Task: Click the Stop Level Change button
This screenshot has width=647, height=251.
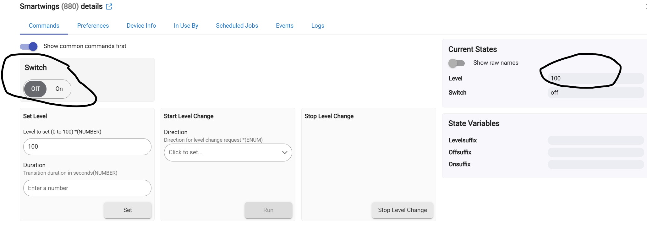Action: (x=402, y=210)
